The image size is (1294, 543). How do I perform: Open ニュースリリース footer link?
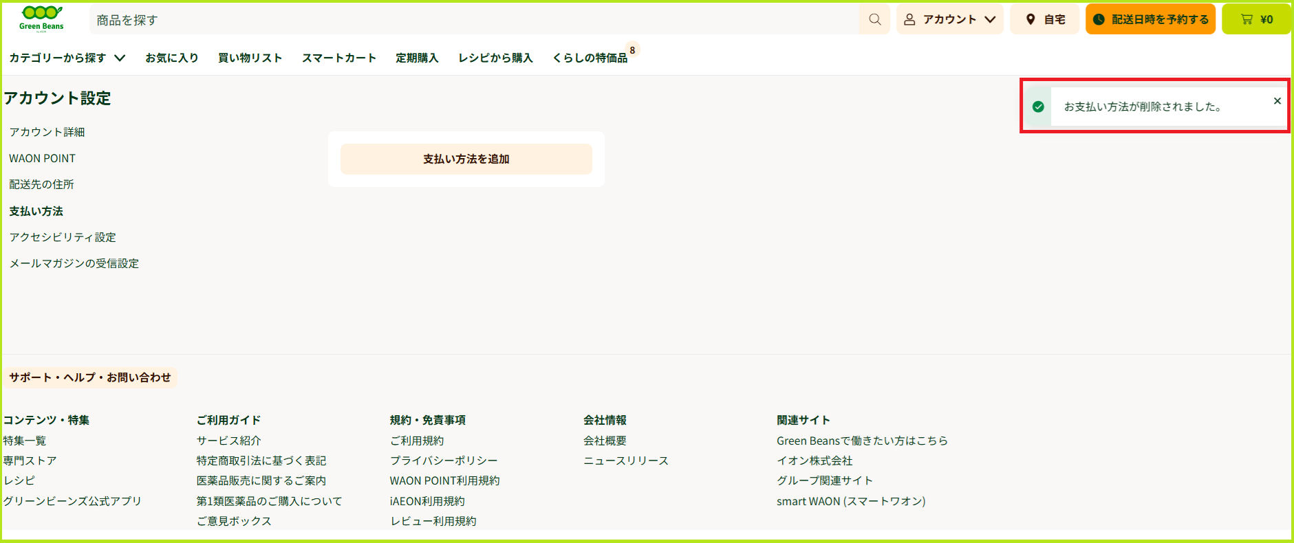pos(626,461)
